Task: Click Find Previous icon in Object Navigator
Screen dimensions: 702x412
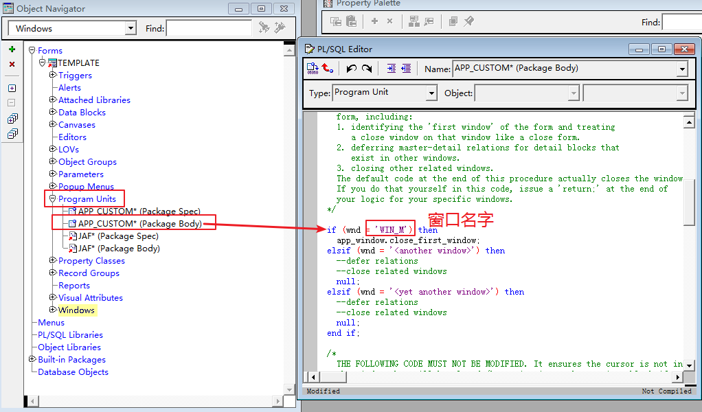Action: tap(280, 27)
